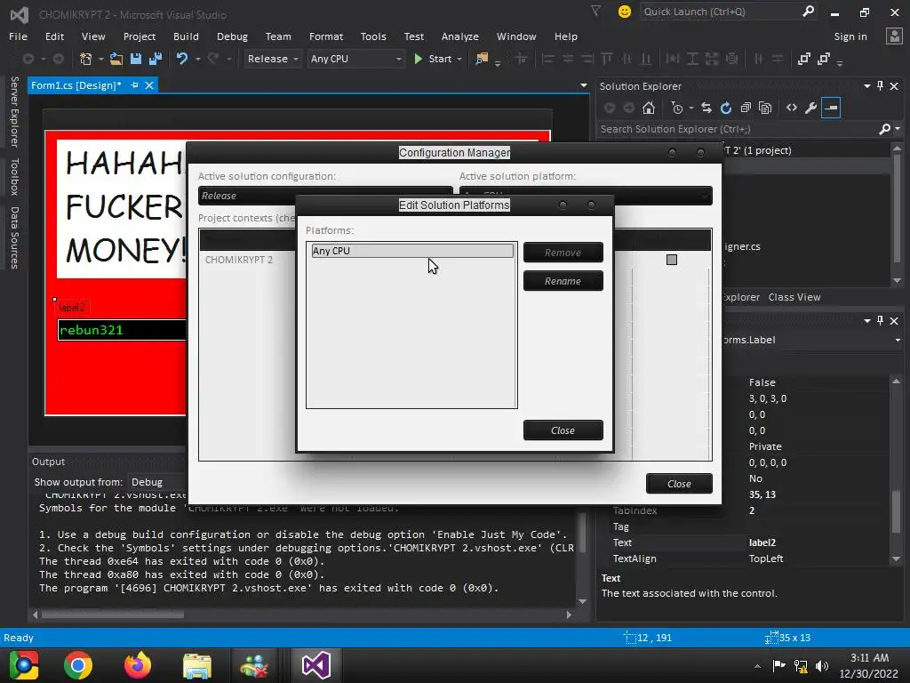This screenshot has width=910, height=683.
Task: Open the Any CPU solution platforms toolbar dropdown
Action: pyautogui.click(x=355, y=59)
